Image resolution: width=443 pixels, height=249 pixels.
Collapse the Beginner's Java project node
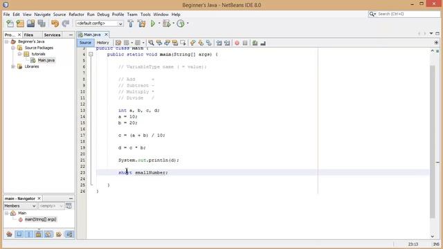(6, 41)
